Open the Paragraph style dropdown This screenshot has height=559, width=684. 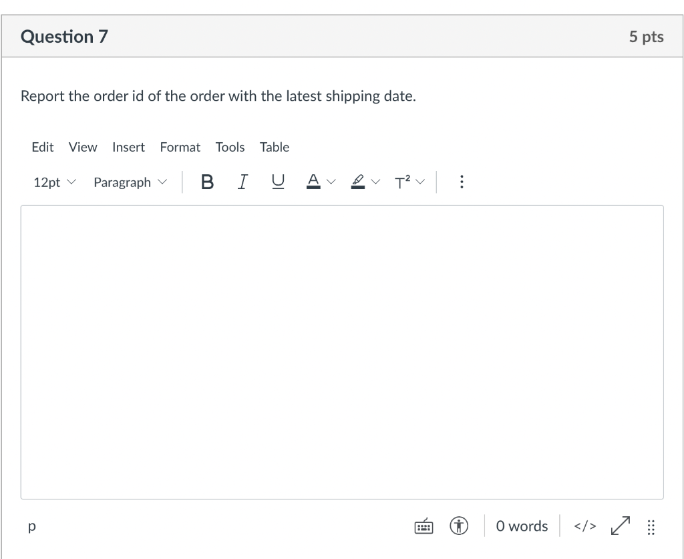click(130, 182)
